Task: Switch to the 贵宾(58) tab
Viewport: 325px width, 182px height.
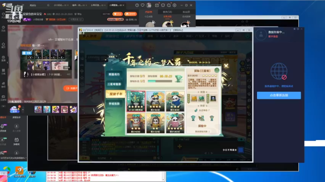Action: click(x=167, y=12)
